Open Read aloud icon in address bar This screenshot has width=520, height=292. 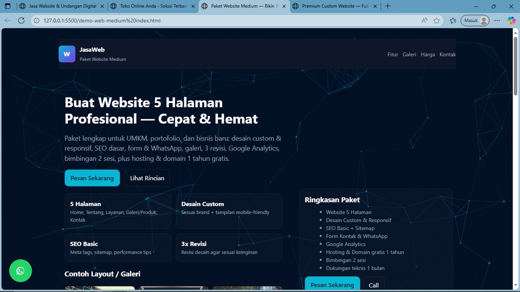tap(424, 21)
